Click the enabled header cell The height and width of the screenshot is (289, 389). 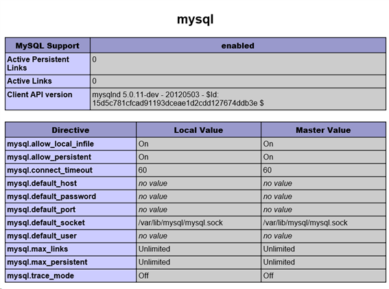pyautogui.click(x=238, y=46)
